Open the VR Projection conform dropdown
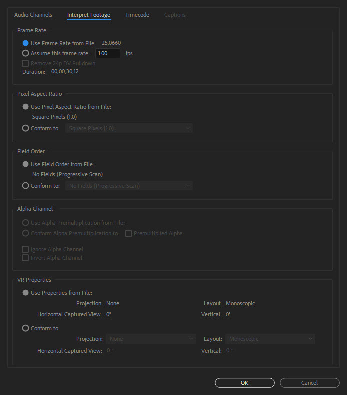The image size is (347, 395). tap(150, 339)
